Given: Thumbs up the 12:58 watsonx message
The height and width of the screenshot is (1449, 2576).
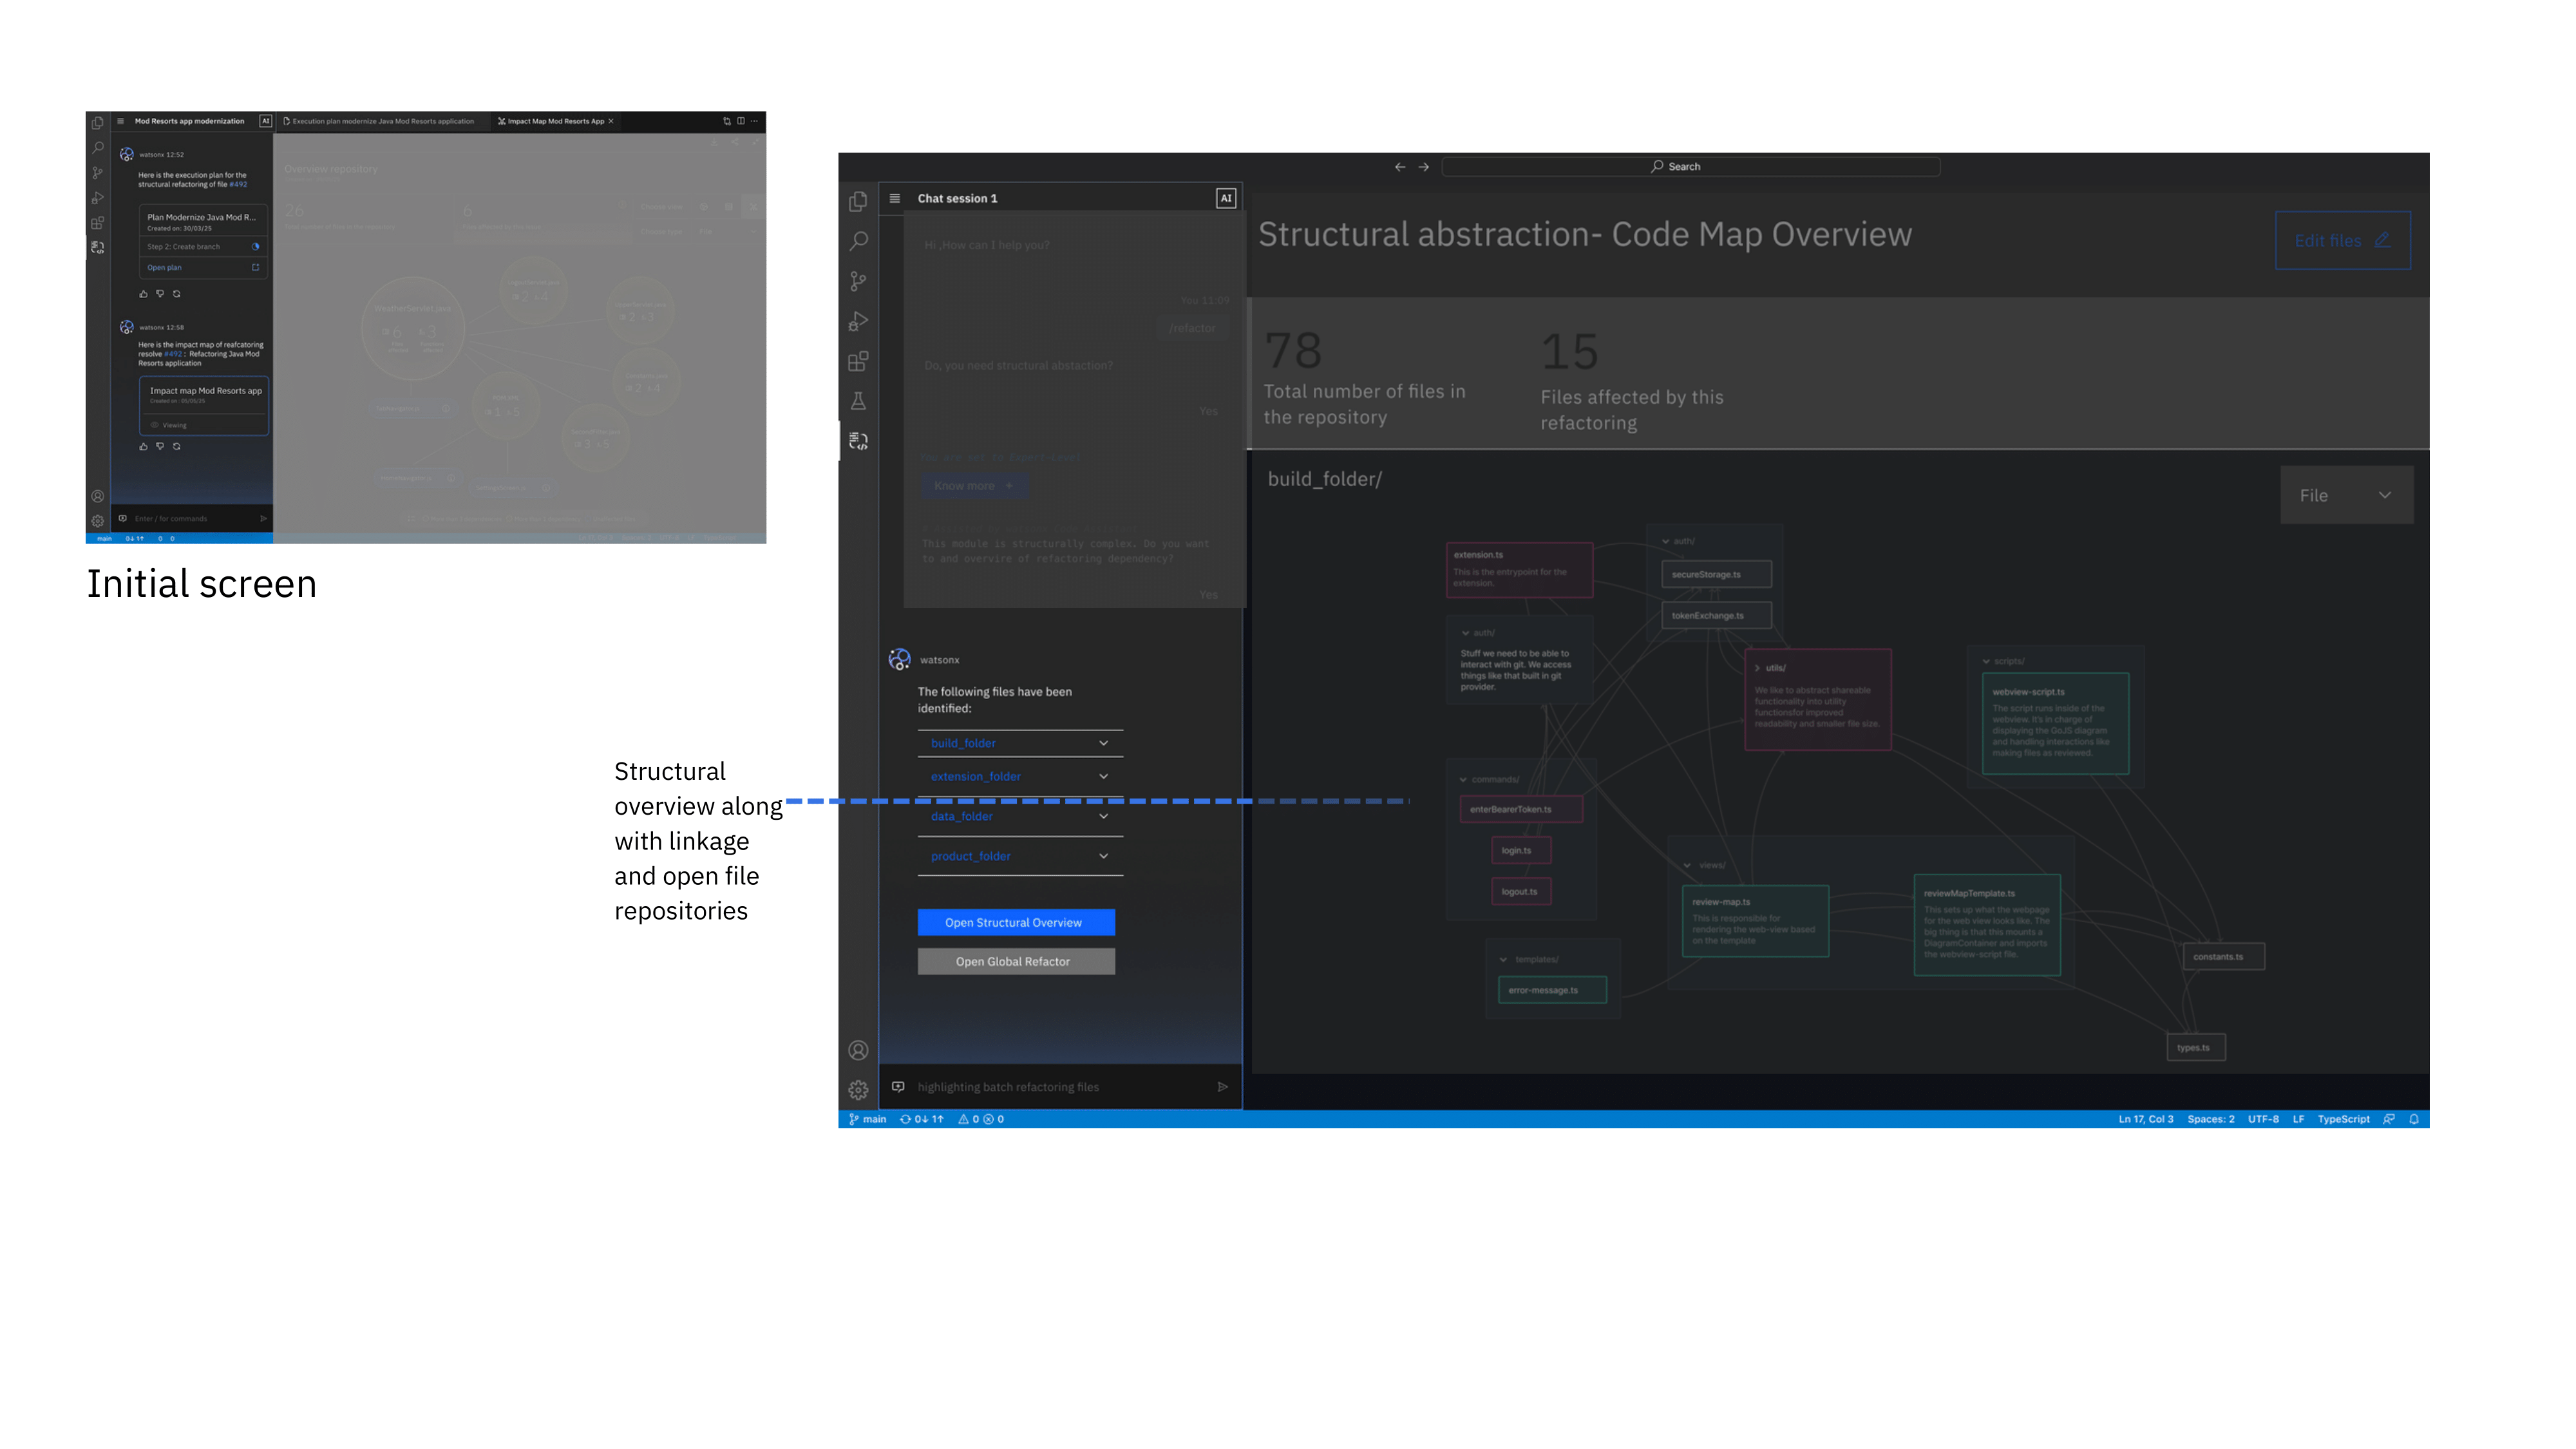Looking at the screenshot, I should [143, 446].
